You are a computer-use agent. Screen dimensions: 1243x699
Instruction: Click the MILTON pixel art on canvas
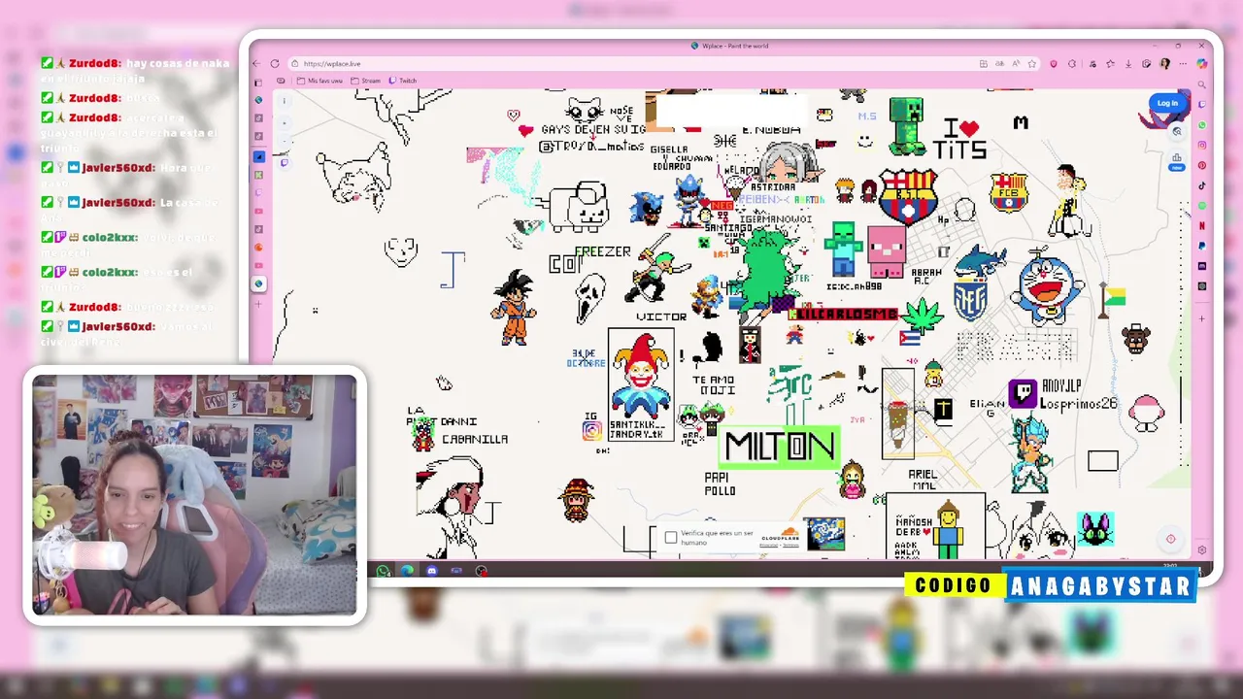[780, 447]
